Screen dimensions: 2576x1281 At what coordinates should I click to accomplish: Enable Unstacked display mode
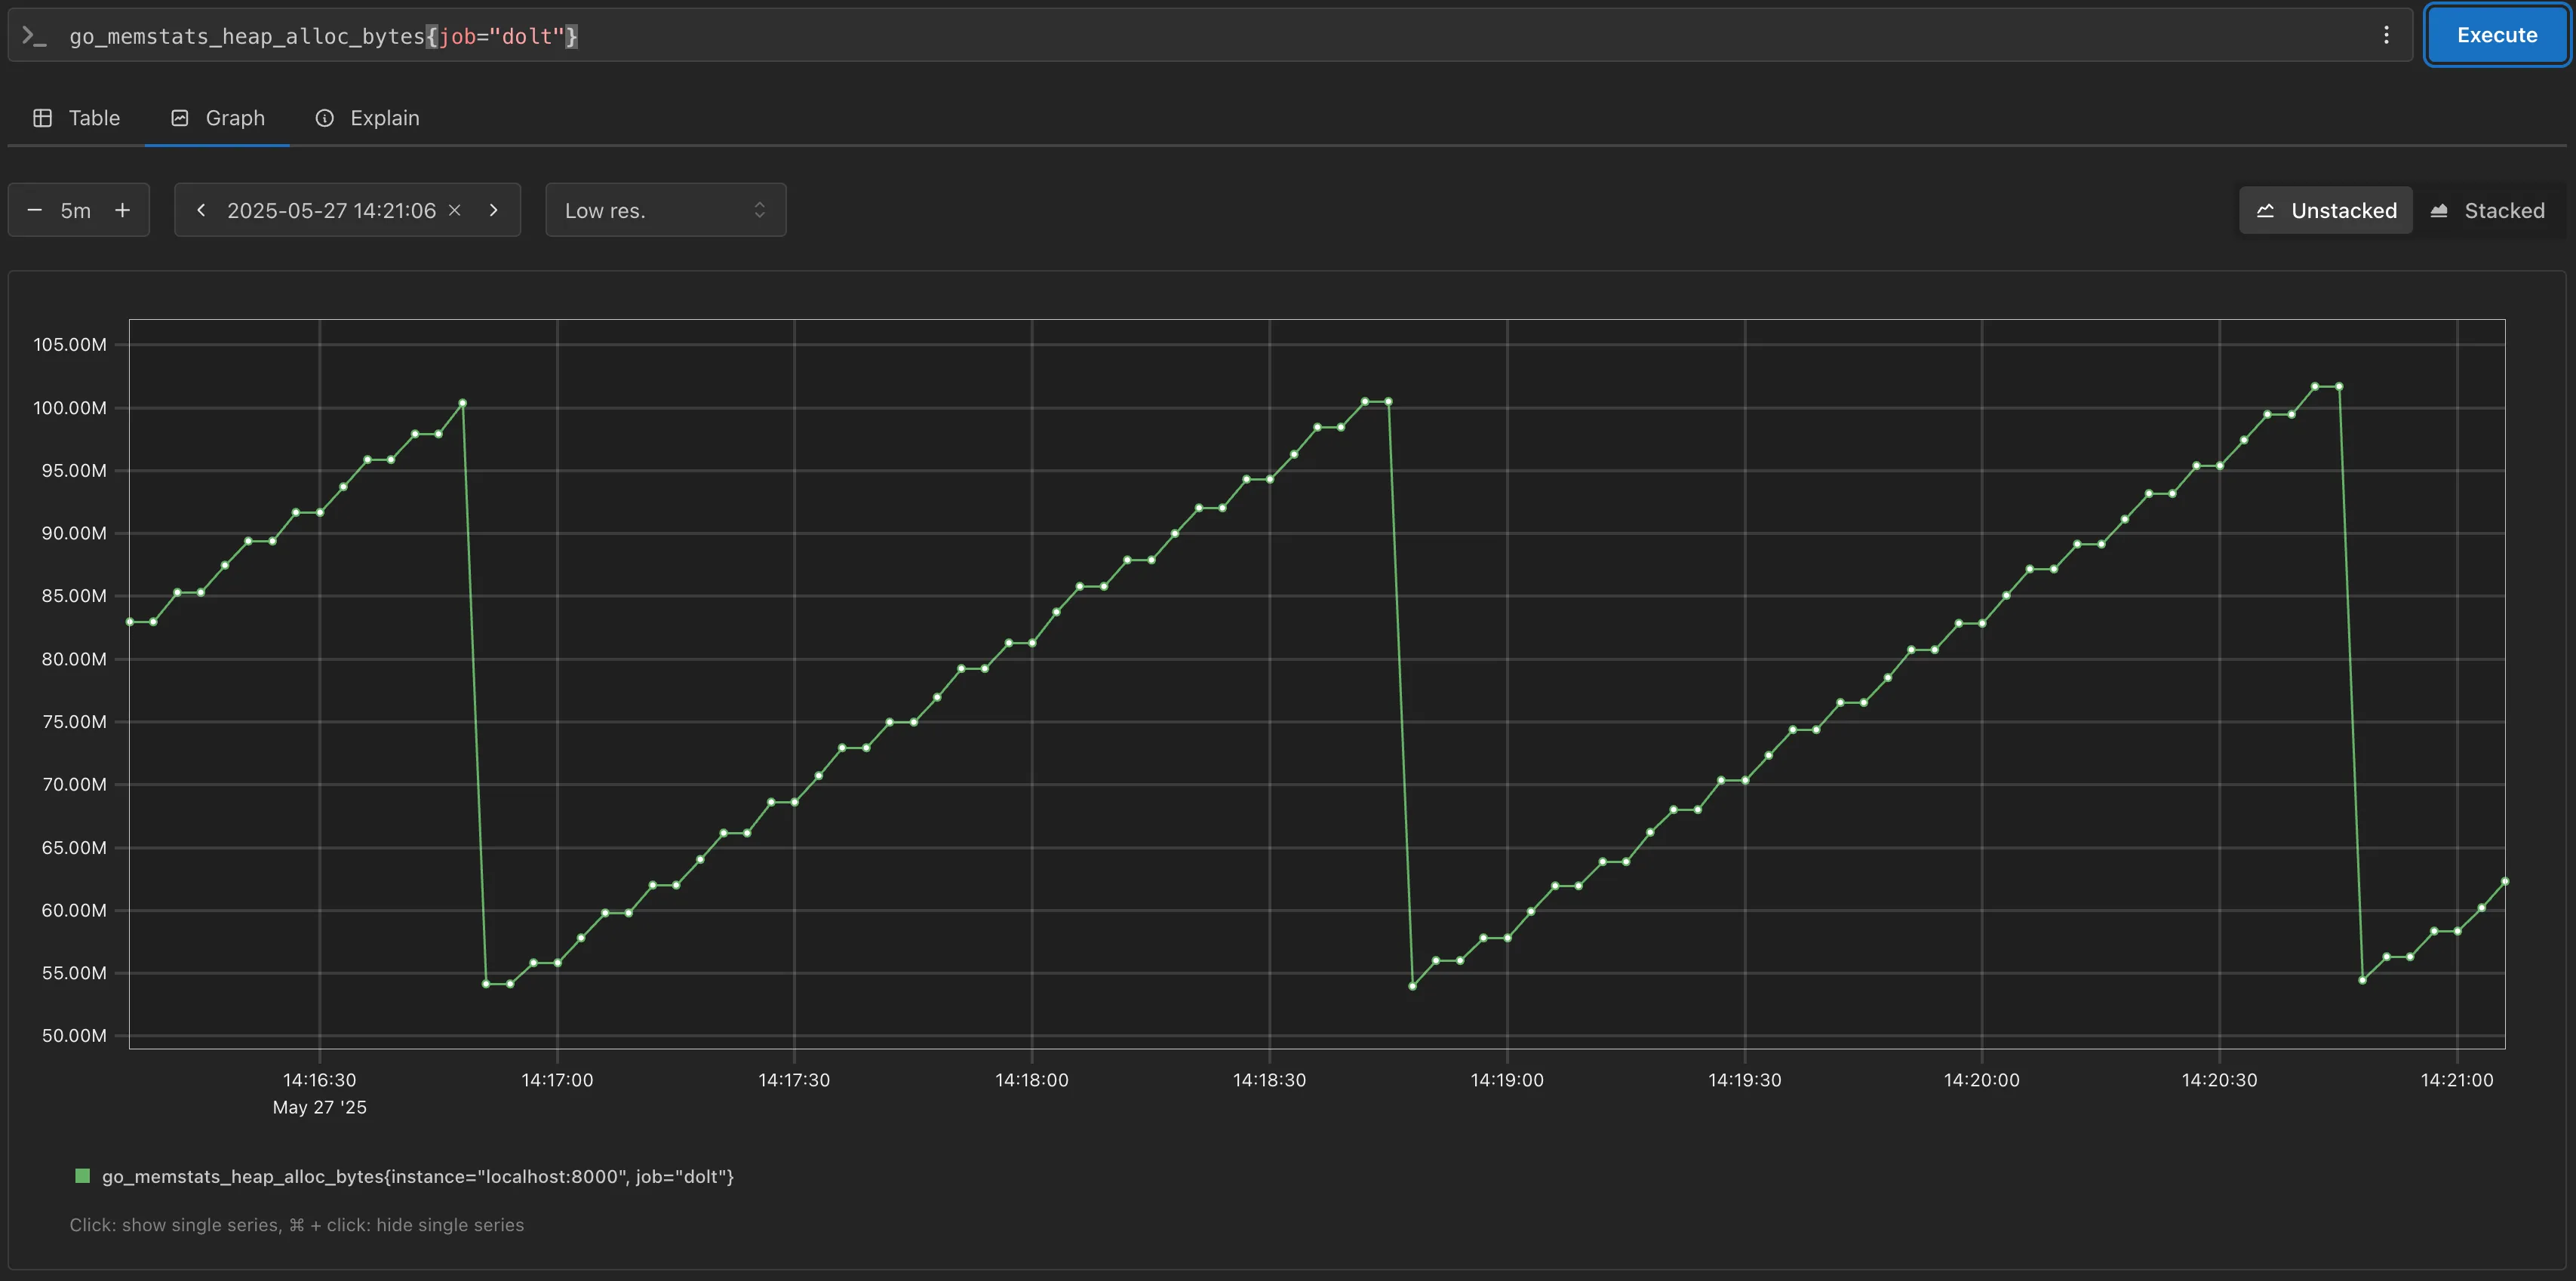click(x=2325, y=210)
